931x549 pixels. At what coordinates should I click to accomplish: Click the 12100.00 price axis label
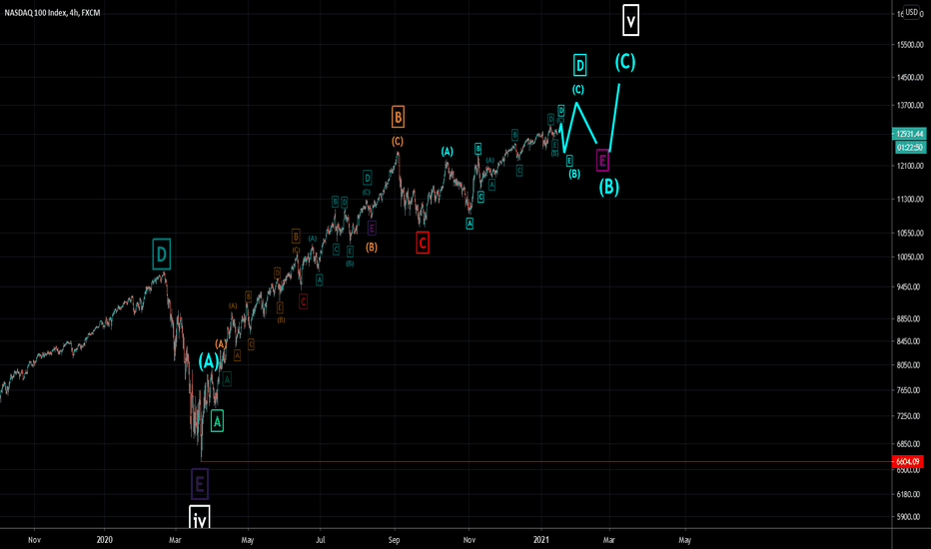pos(911,166)
